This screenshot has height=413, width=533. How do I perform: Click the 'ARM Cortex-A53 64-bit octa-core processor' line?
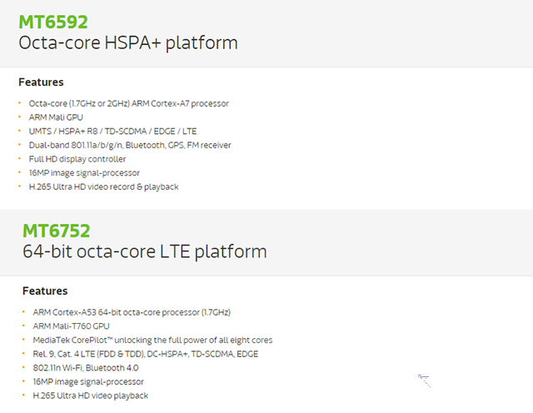[131, 312]
